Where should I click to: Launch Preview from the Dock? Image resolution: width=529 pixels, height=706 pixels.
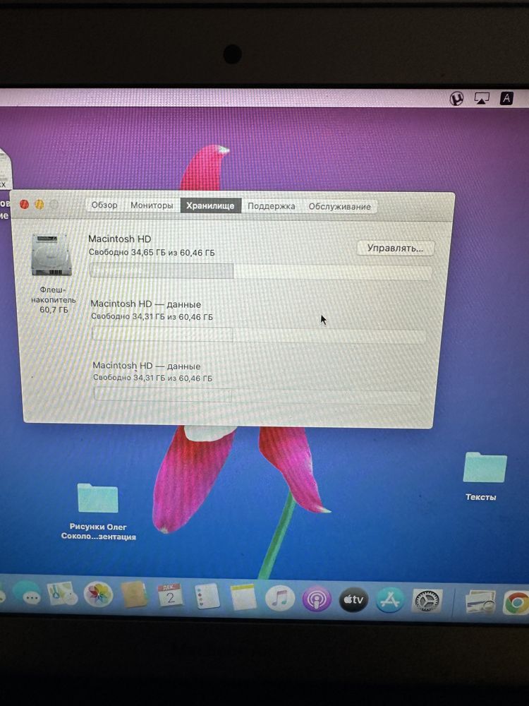point(480,602)
